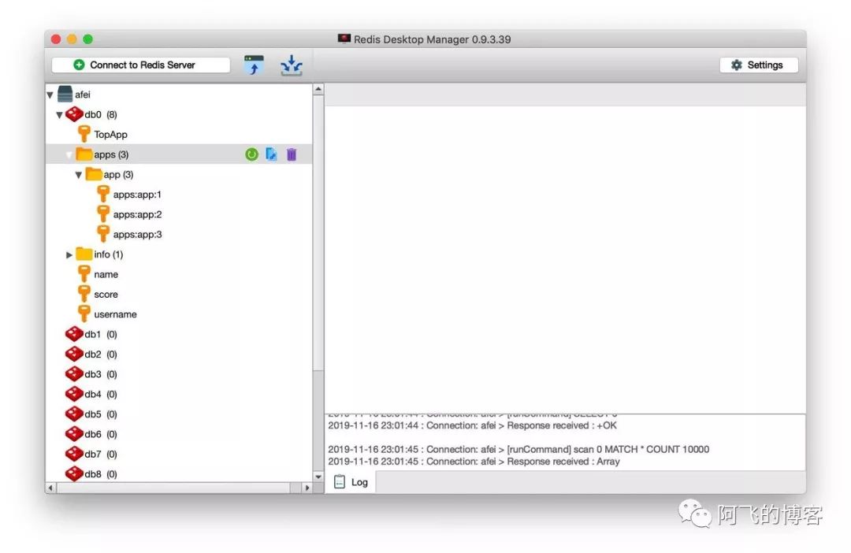Click the export connections toolbar icon
This screenshot has height=553, width=851.
point(292,65)
